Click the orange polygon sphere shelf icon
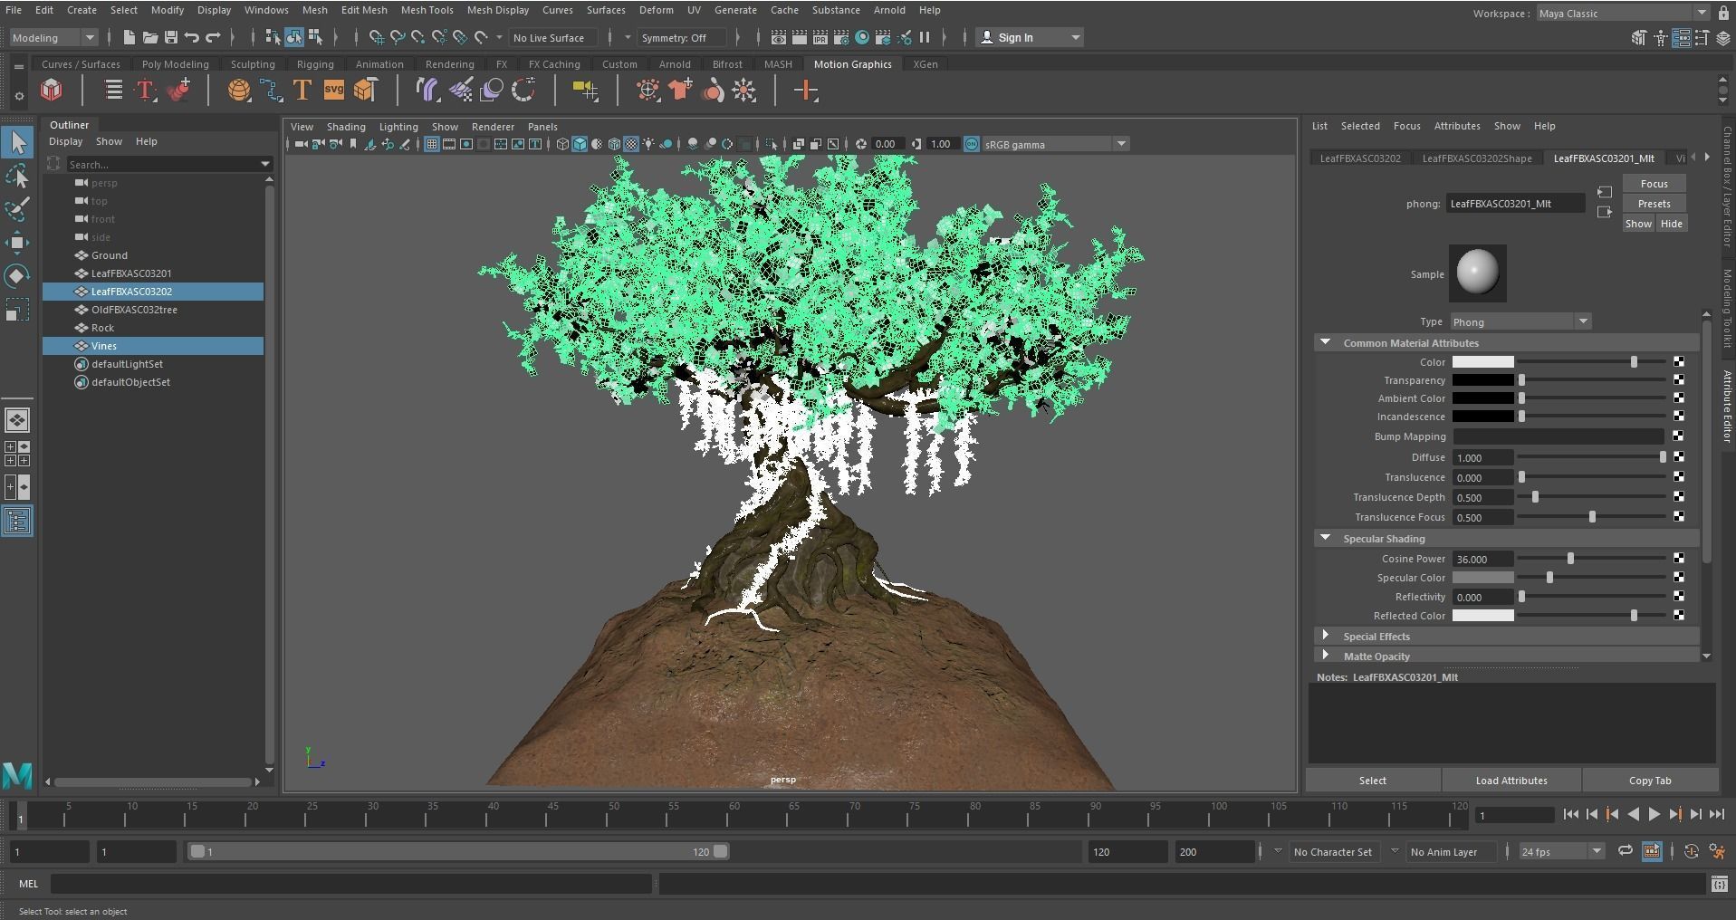The image size is (1736, 920). [x=238, y=90]
